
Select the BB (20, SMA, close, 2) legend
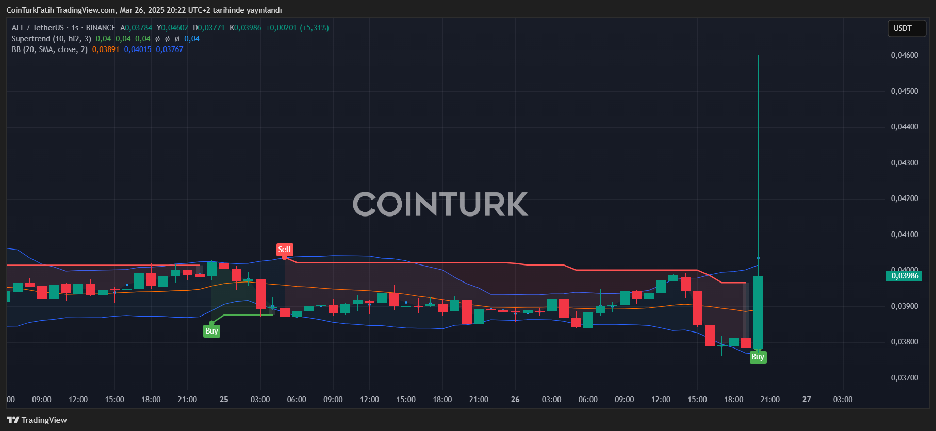tap(50, 49)
